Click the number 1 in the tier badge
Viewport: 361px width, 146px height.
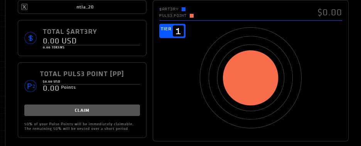(x=178, y=31)
